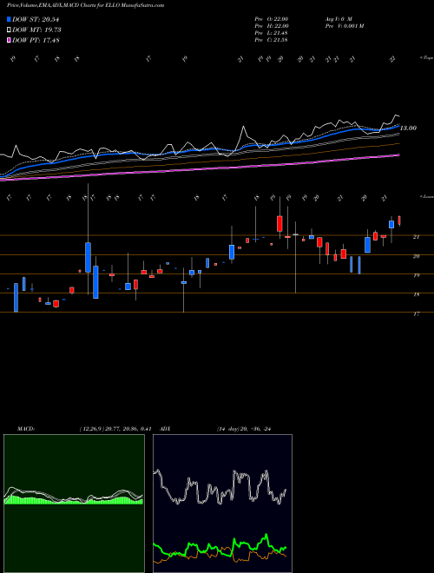Select the 'DOW ST: 20.54' legend label
Screen dimensions: 434x573
click(x=36, y=19)
